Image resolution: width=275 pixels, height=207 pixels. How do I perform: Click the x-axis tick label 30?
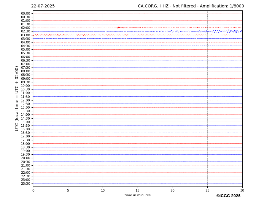pyautogui.click(x=242, y=190)
